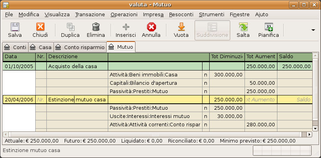Close the register with the Chiudi icon
Viewport: 321px width, 158px height.
coord(40,27)
